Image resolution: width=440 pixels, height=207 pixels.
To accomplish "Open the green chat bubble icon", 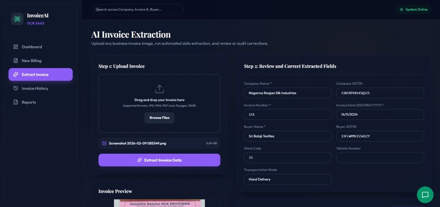I will pyautogui.click(x=425, y=194).
